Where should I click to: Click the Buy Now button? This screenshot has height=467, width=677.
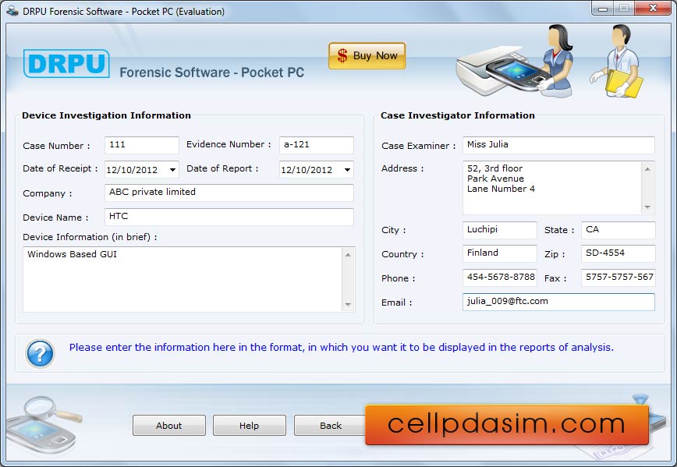(x=367, y=55)
